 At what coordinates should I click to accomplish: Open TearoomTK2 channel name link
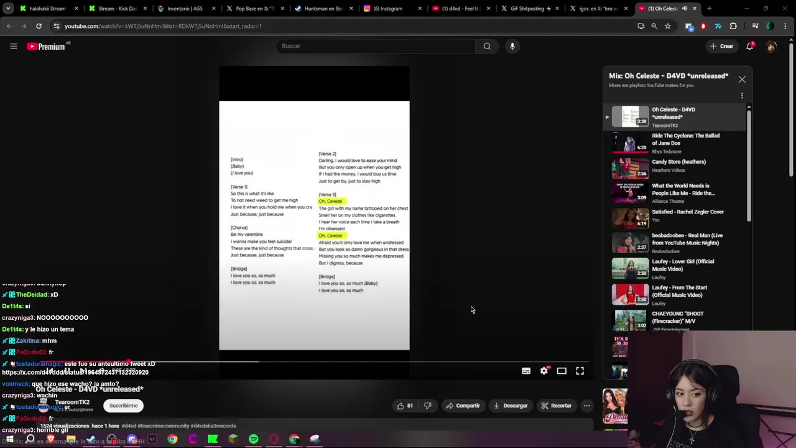point(72,402)
